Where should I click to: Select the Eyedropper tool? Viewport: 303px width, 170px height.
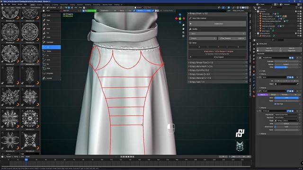[51, 42]
